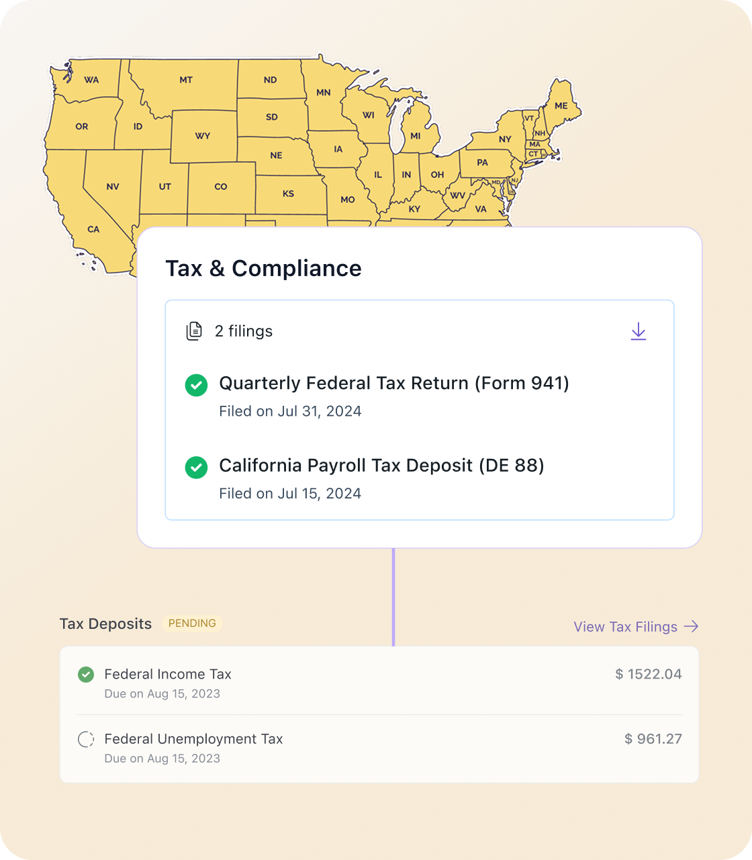Select Montana state on the map
Viewport: 752px width, 860px height.
(186, 80)
